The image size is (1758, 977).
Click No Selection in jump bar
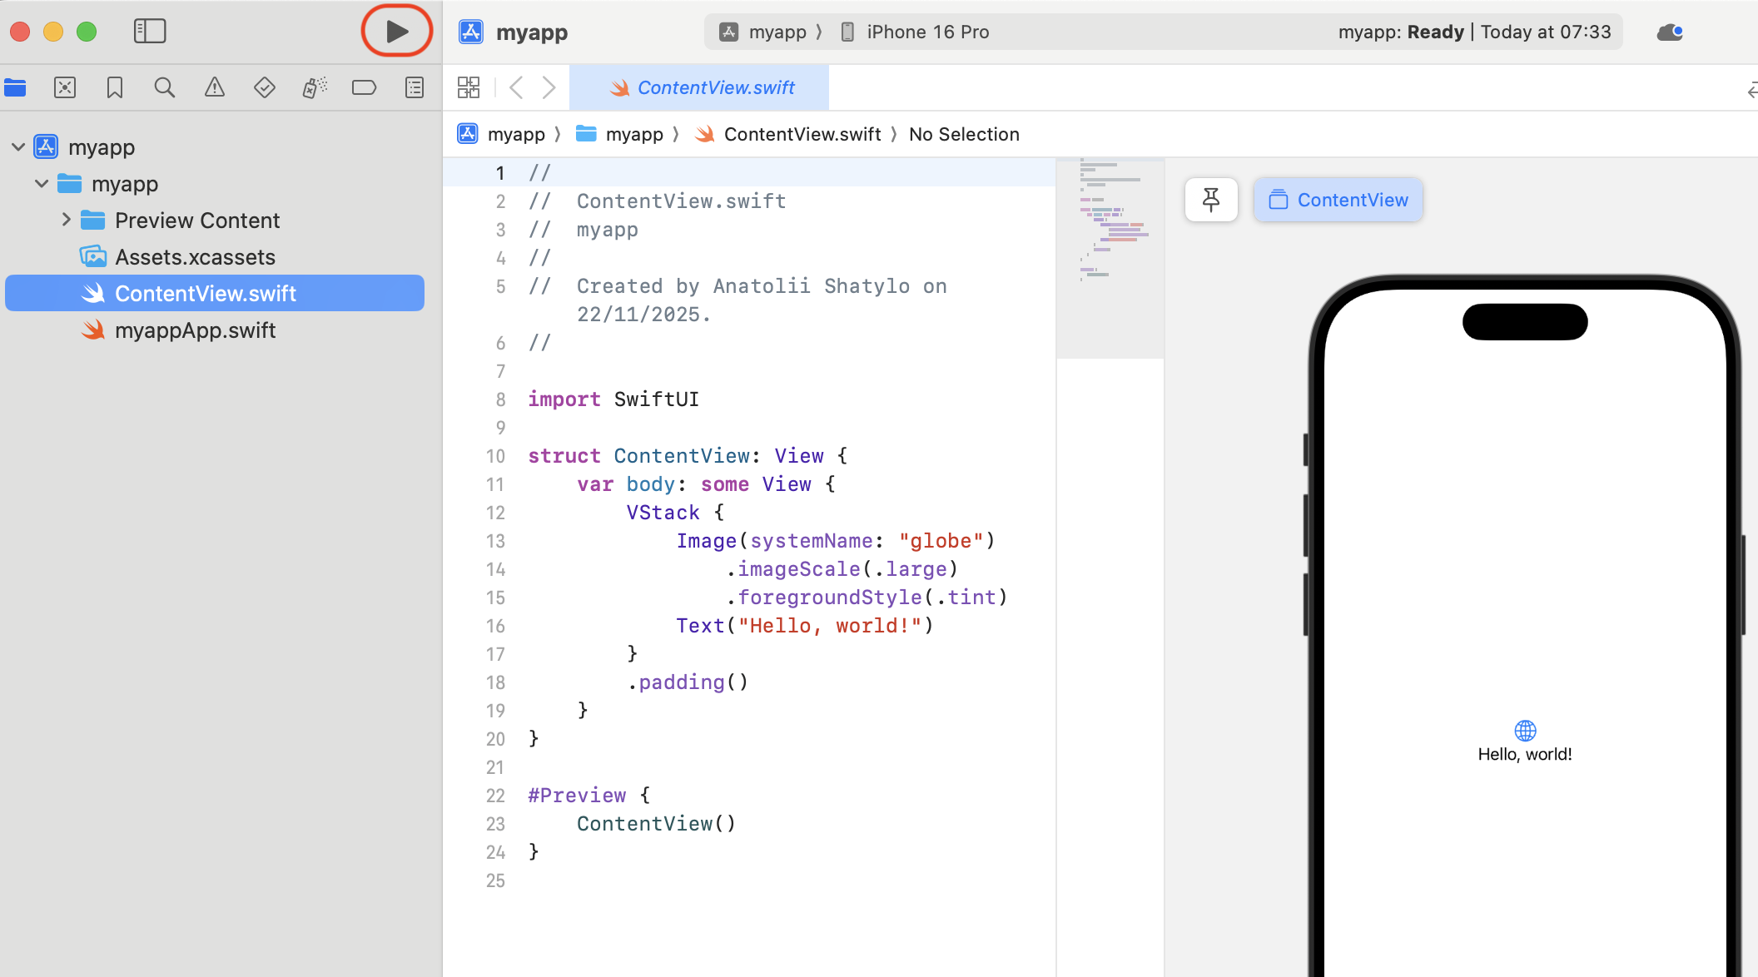point(964,134)
